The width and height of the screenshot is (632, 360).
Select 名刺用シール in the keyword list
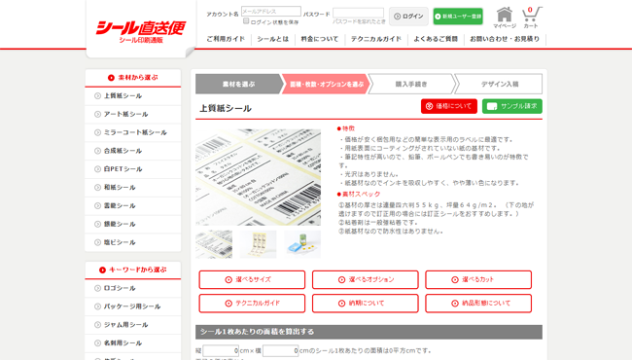tap(133, 343)
